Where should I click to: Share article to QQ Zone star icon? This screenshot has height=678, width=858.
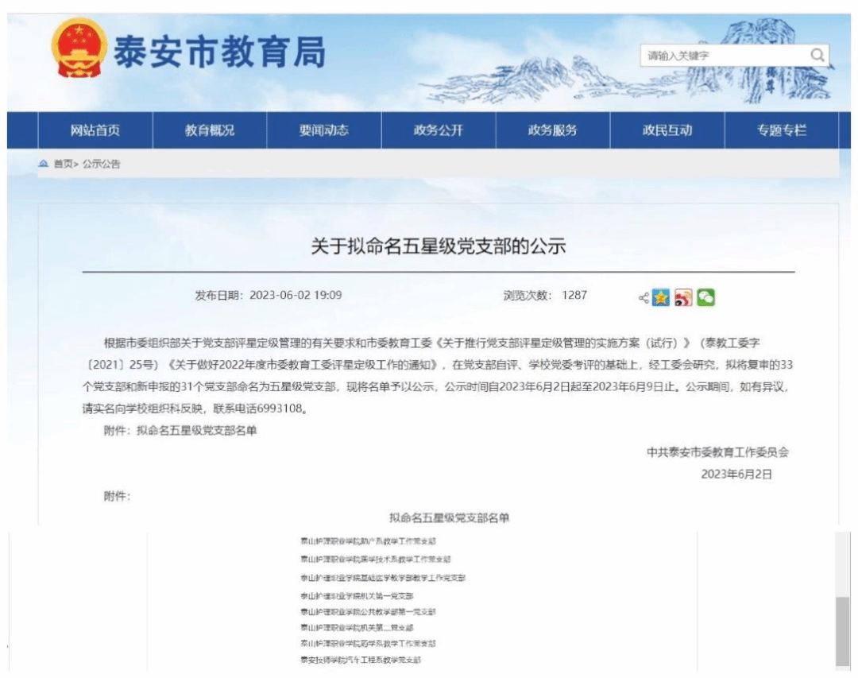click(x=661, y=297)
